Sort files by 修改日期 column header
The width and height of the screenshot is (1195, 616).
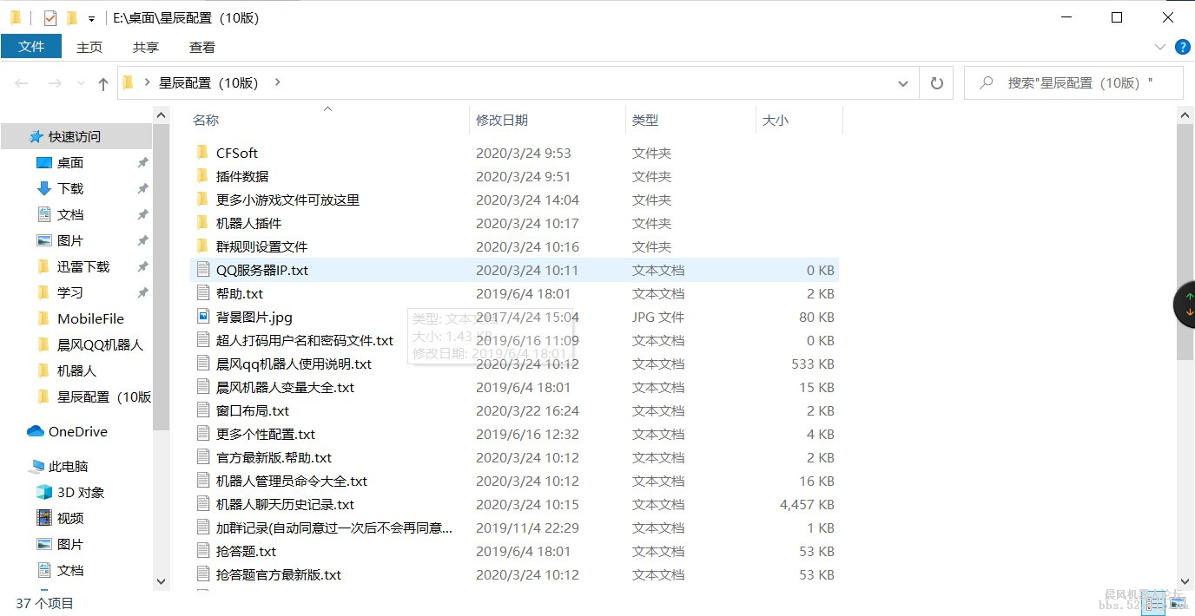(502, 120)
